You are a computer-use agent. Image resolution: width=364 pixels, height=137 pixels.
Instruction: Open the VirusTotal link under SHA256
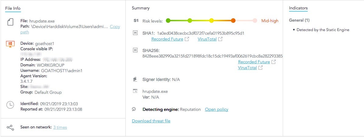[x=247, y=68]
